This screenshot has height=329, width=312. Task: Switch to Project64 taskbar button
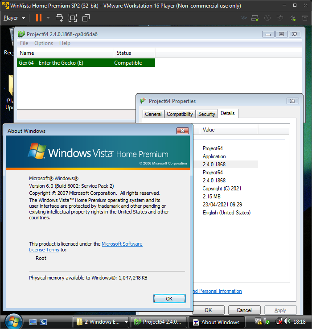(158, 322)
